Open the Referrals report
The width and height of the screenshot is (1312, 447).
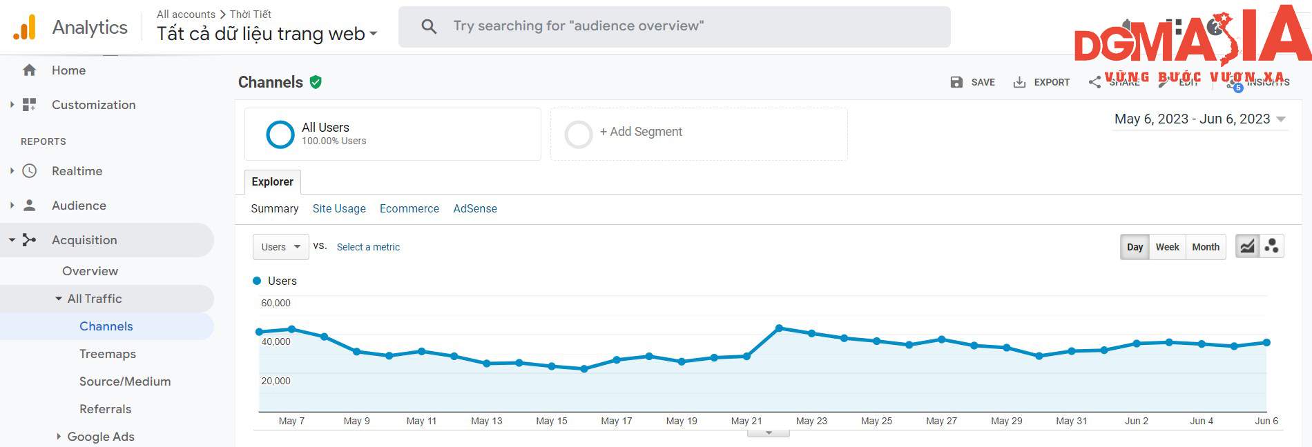[x=105, y=409]
